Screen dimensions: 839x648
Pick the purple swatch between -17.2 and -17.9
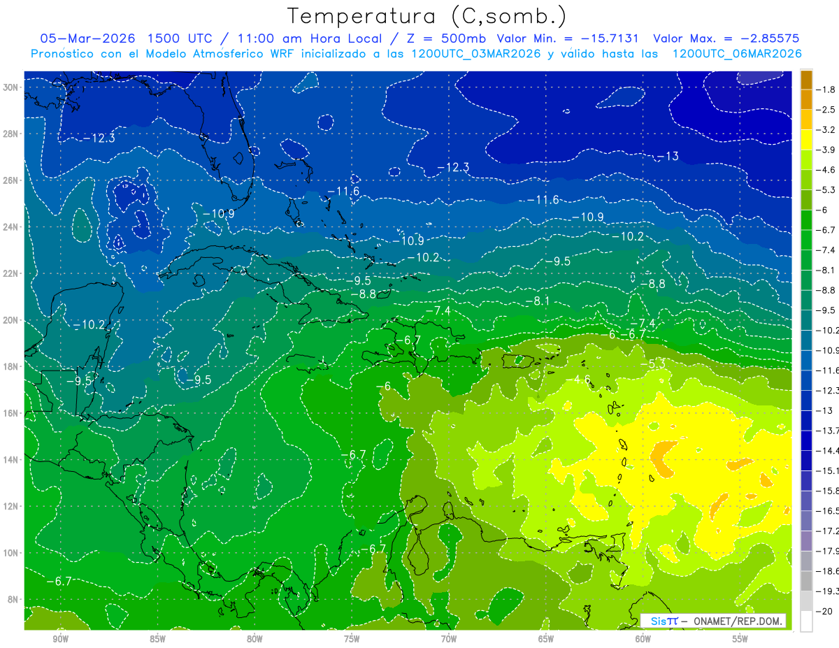click(806, 541)
